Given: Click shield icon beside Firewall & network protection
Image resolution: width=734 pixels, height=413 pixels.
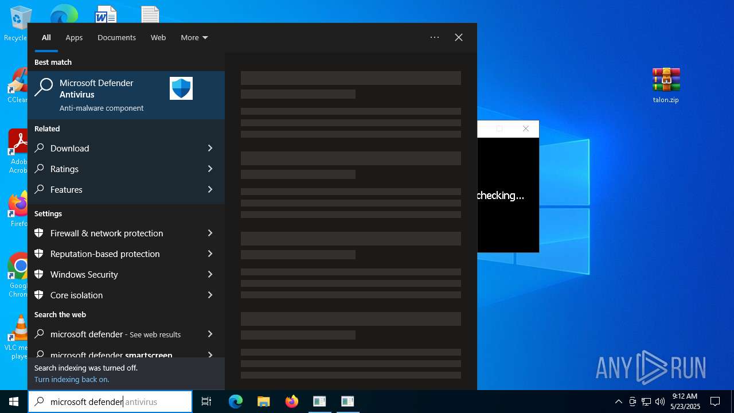Looking at the screenshot, I should 39,233.
